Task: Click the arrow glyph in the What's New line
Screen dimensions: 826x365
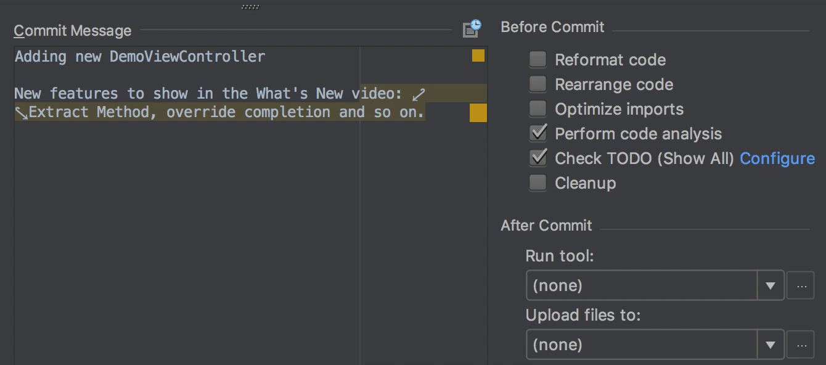Action: [x=419, y=94]
